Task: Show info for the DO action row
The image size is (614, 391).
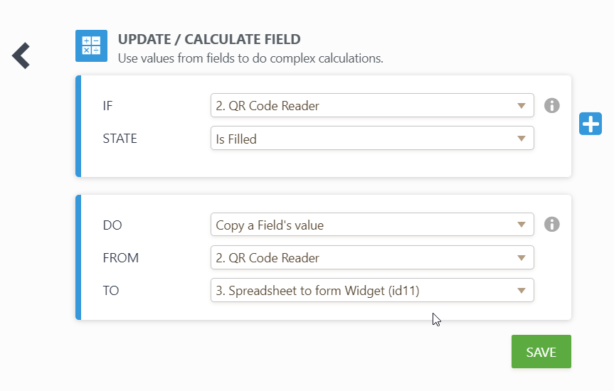Action: (x=551, y=225)
